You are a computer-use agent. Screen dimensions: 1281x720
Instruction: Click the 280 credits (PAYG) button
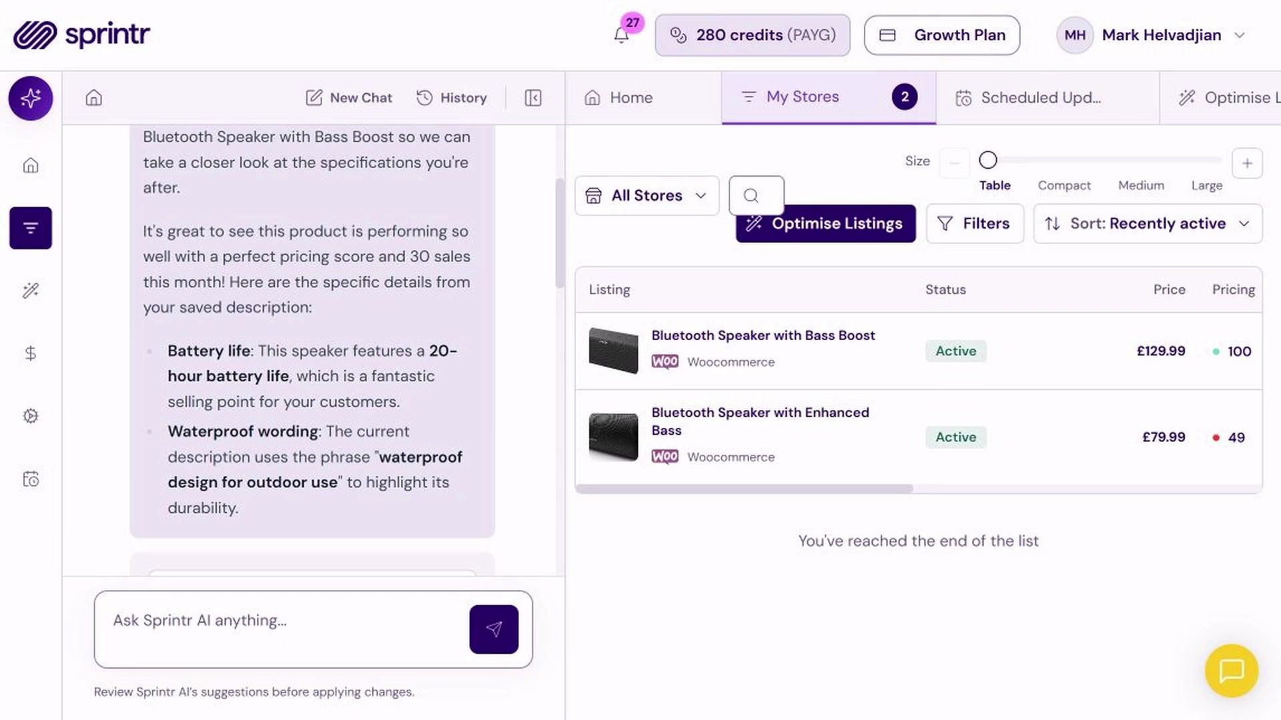[x=752, y=35]
